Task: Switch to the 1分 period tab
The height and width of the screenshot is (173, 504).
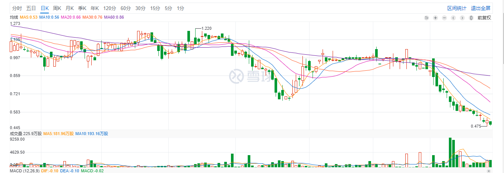Action: (x=181, y=8)
